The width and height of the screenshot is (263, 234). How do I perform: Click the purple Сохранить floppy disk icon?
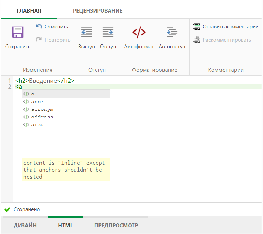point(17,32)
